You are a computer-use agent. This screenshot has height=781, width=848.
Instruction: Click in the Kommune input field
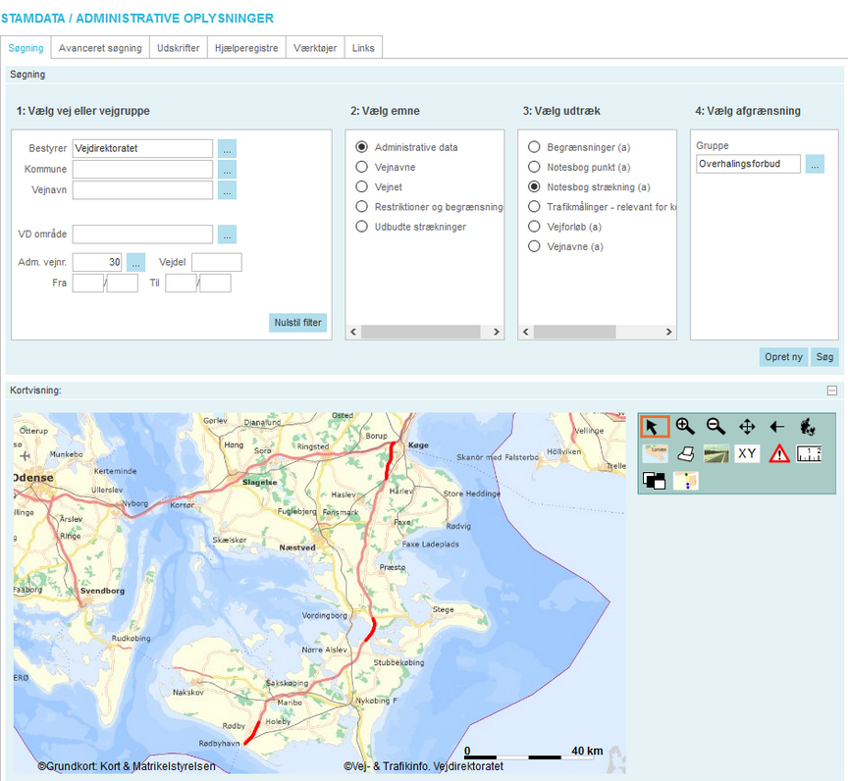click(142, 170)
